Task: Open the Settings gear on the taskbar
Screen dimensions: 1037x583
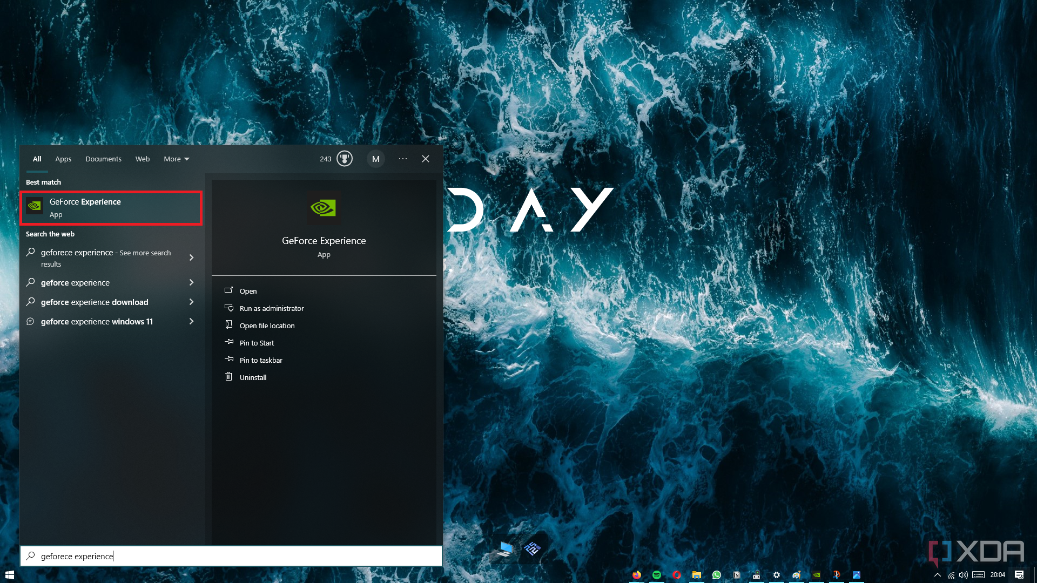Action: 777,575
